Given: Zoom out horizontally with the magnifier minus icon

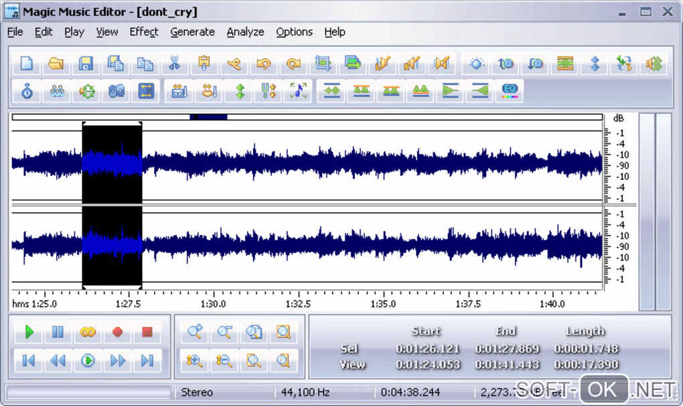Looking at the screenshot, I should coord(224,332).
